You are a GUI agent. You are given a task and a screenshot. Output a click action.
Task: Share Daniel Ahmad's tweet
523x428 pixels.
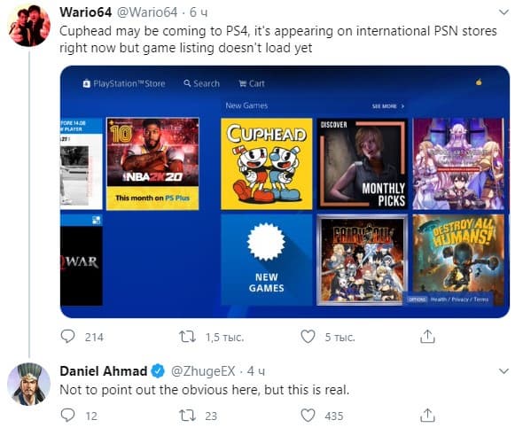(427, 415)
